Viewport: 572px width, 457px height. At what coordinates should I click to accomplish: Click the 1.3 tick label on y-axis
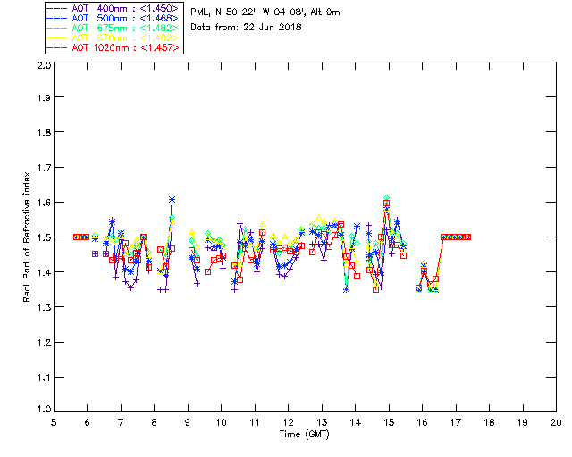click(42, 306)
